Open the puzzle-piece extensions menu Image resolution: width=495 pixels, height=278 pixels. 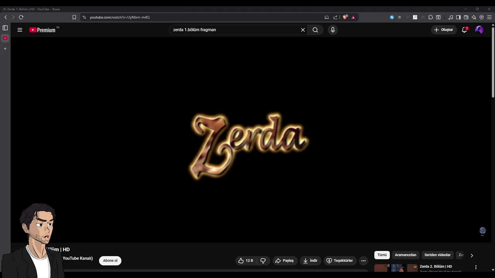[430, 17]
